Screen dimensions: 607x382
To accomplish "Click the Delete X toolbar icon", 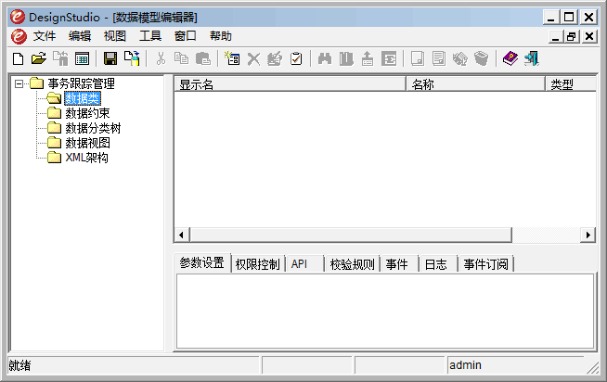I will point(253,59).
